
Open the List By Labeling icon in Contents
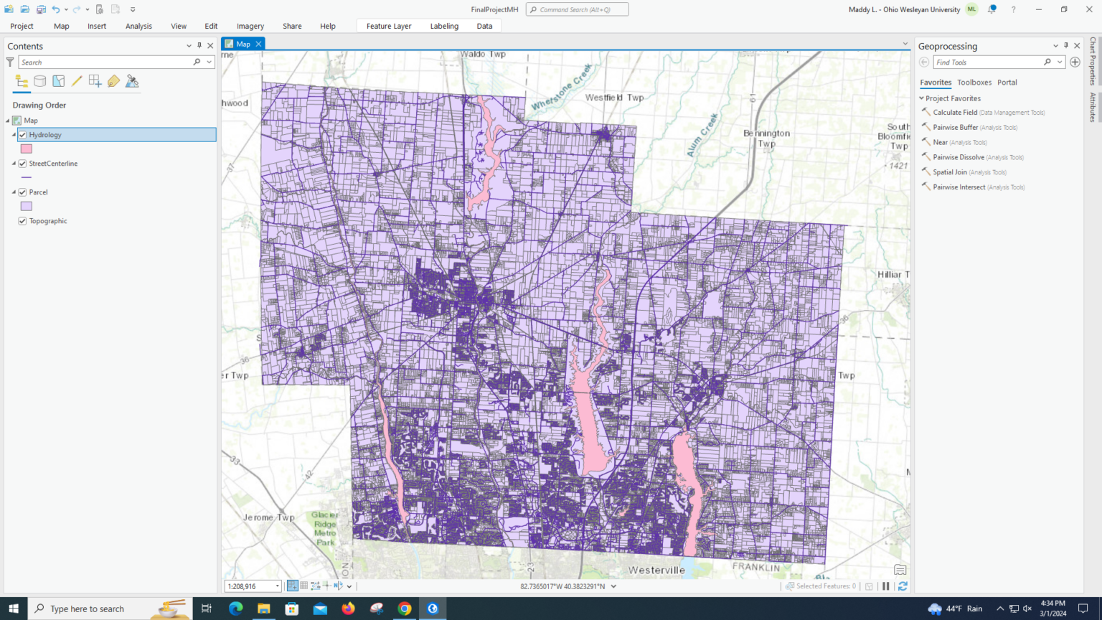coord(113,80)
